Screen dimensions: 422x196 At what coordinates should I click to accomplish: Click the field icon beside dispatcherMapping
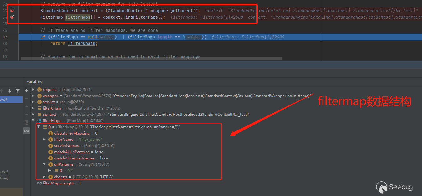pos(51,133)
